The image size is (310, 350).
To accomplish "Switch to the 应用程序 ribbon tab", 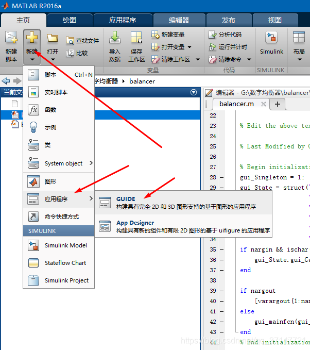I will pos(123,20).
